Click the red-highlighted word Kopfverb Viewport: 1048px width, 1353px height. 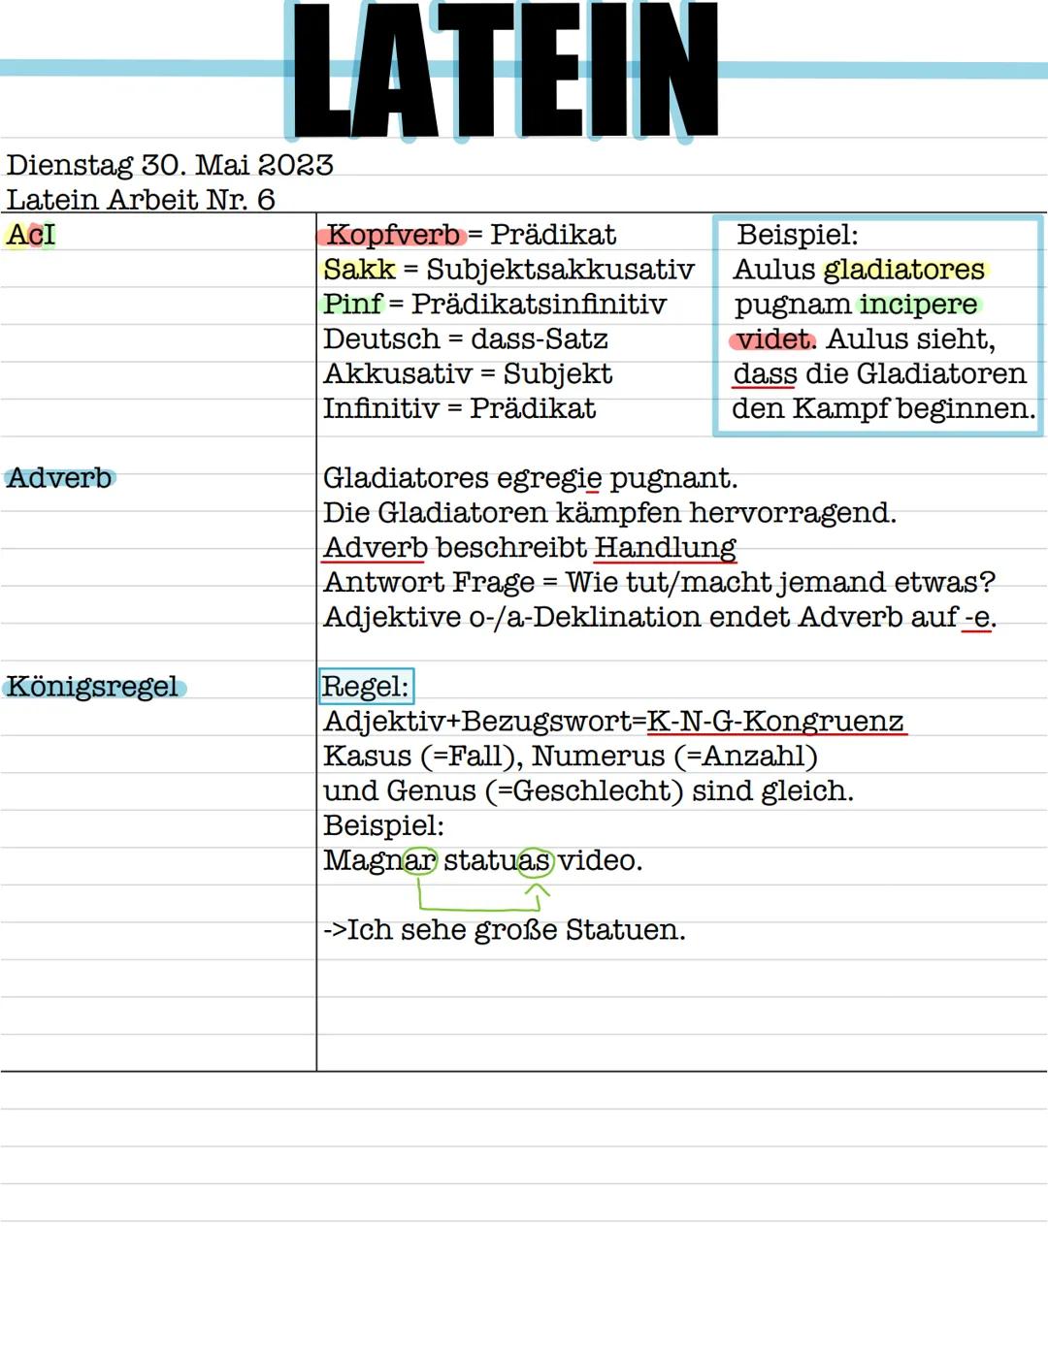tap(392, 233)
